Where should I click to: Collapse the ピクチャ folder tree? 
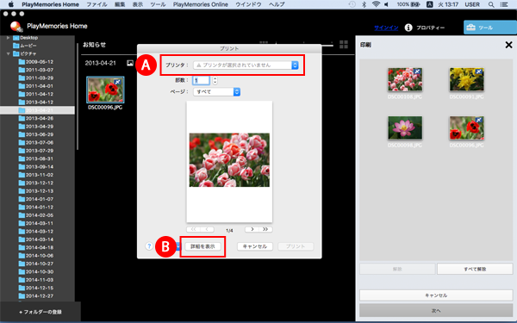point(9,53)
